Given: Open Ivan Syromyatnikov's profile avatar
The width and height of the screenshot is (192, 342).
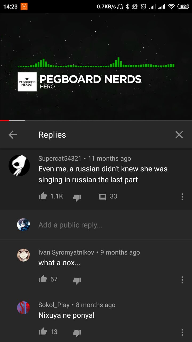Looking at the screenshot, I should (x=23, y=255).
